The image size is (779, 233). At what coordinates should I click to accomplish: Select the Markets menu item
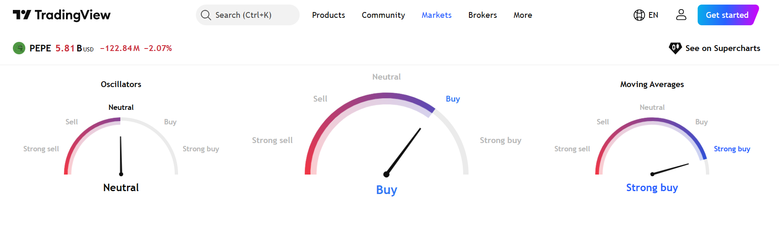(x=436, y=15)
